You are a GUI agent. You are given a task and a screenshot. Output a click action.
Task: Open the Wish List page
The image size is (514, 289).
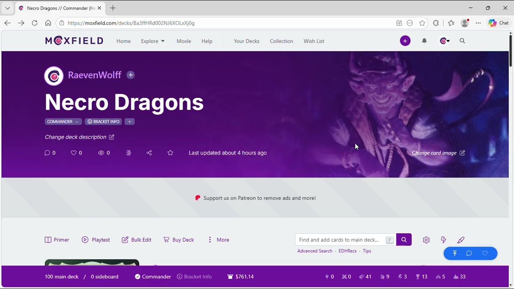pyautogui.click(x=314, y=41)
